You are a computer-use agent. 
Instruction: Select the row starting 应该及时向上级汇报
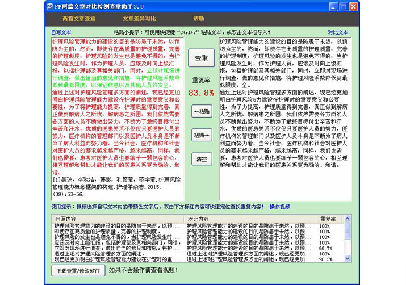(x=198, y=243)
